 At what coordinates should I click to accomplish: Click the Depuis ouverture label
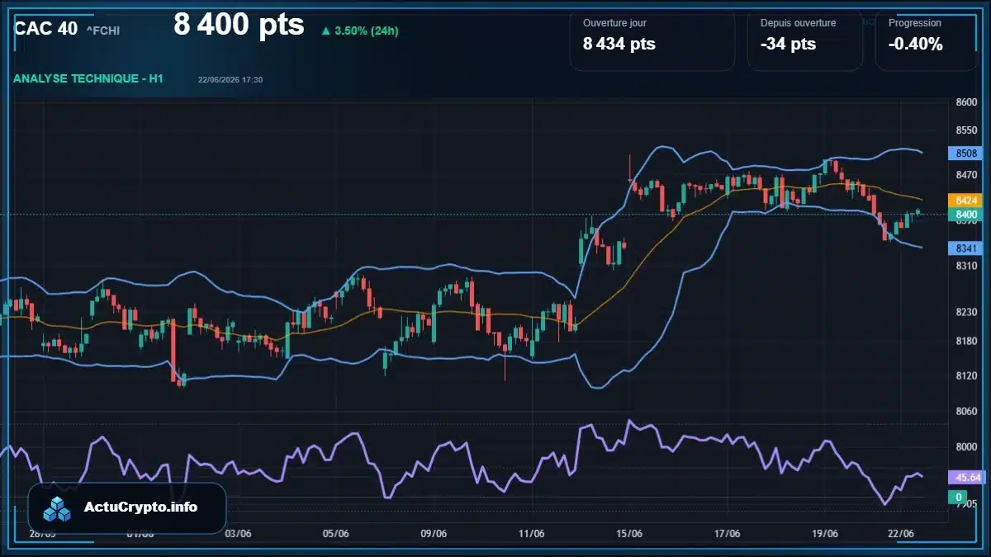point(799,23)
